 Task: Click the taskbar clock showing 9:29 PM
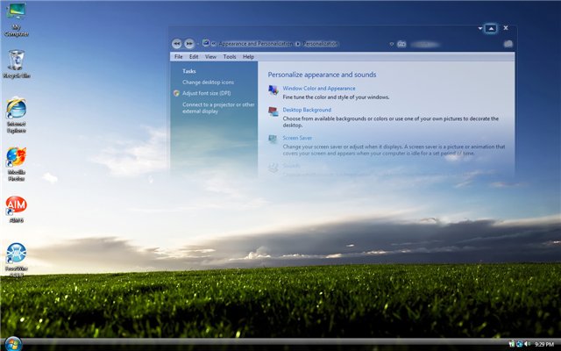[x=544, y=343]
